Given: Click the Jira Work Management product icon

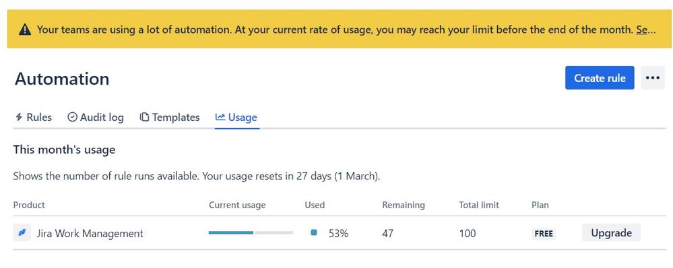Looking at the screenshot, I should tap(22, 233).
